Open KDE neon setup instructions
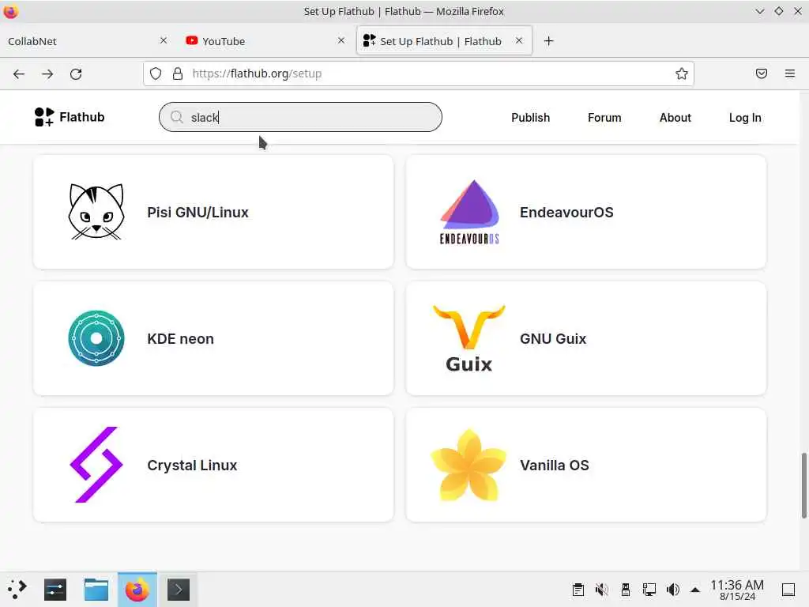Viewport: 809px width, 607px height. point(213,338)
